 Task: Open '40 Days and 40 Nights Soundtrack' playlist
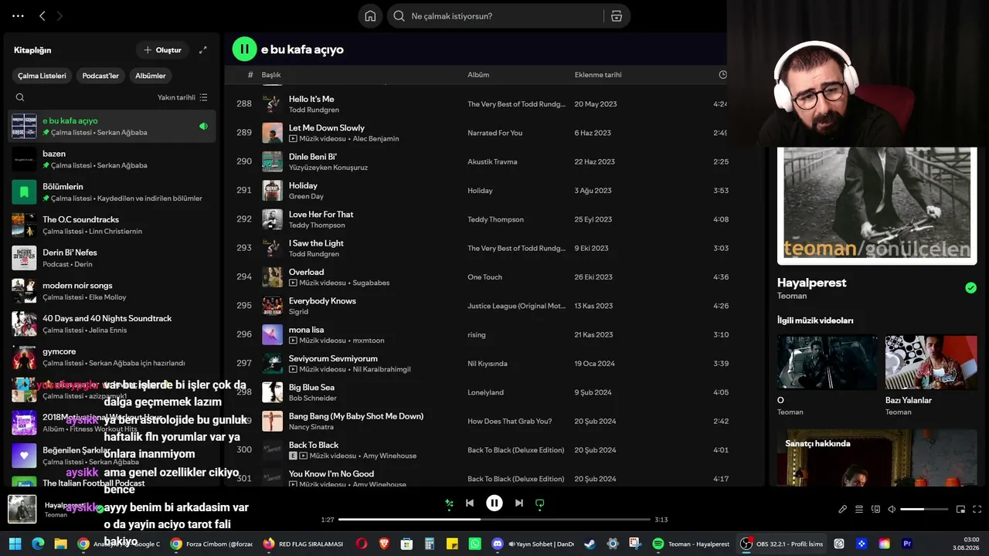(112, 324)
